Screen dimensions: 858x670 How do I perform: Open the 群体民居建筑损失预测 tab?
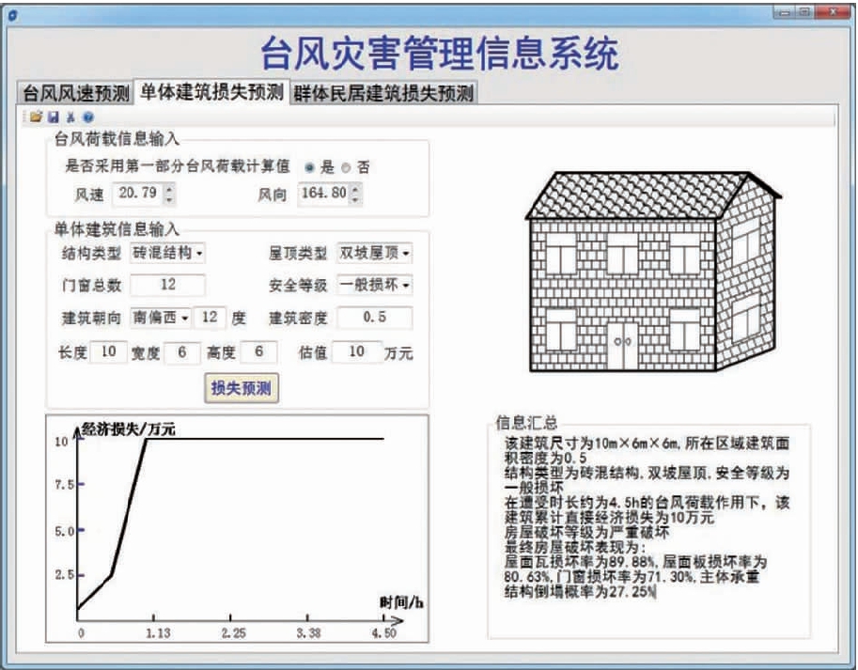383,93
